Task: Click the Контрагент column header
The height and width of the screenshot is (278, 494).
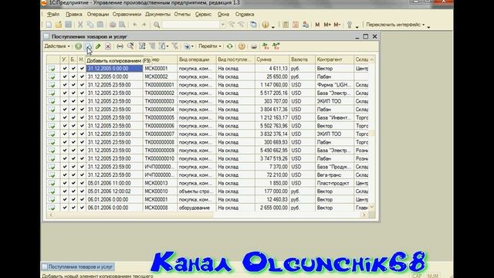Action: 334,59
